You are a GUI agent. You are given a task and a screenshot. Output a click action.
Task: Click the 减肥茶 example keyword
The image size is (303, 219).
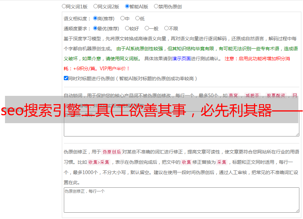pyautogui.click(x=252, y=96)
